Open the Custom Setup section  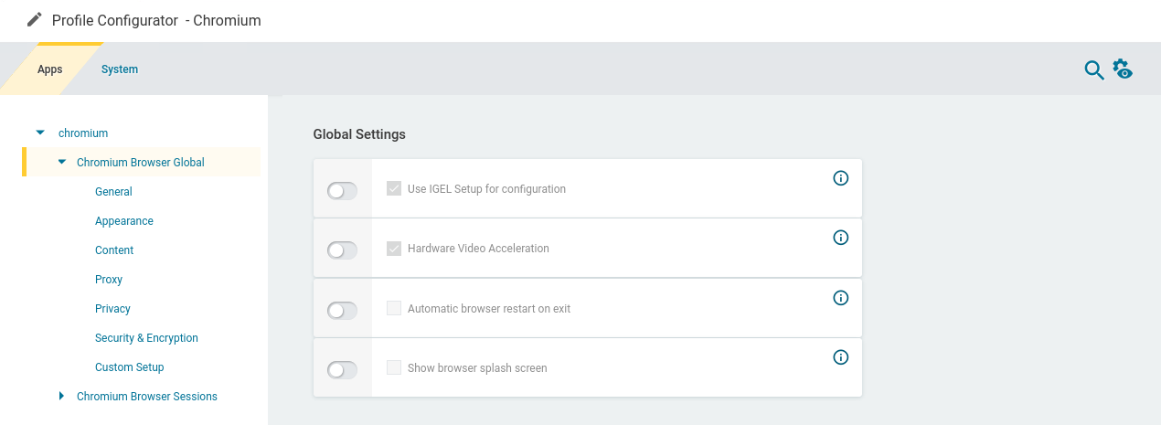click(x=130, y=367)
